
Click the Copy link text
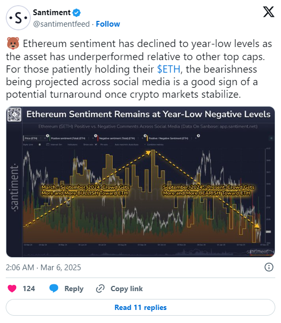(126, 289)
